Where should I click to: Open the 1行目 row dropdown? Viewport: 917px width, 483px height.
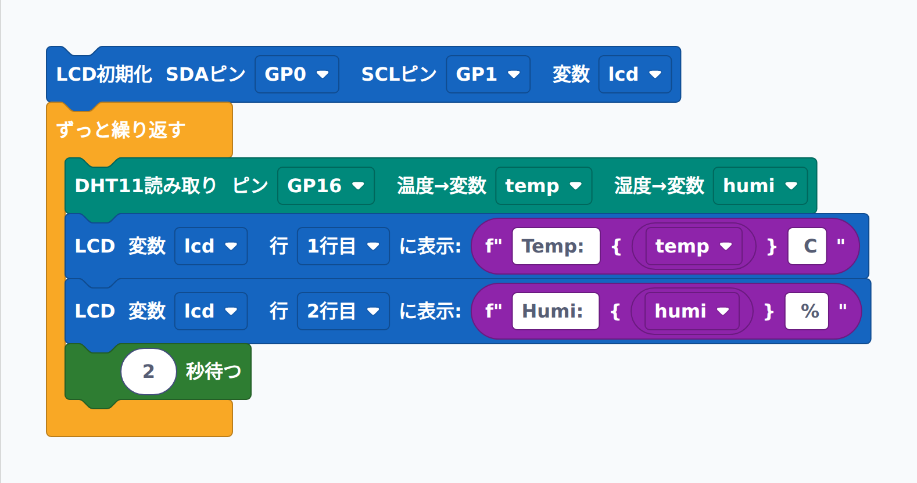click(x=343, y=246)
